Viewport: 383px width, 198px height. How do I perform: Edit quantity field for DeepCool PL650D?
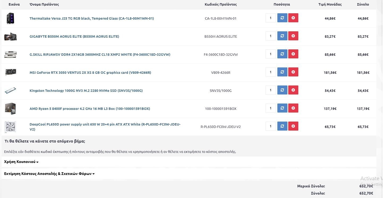[x=271, y=126]
